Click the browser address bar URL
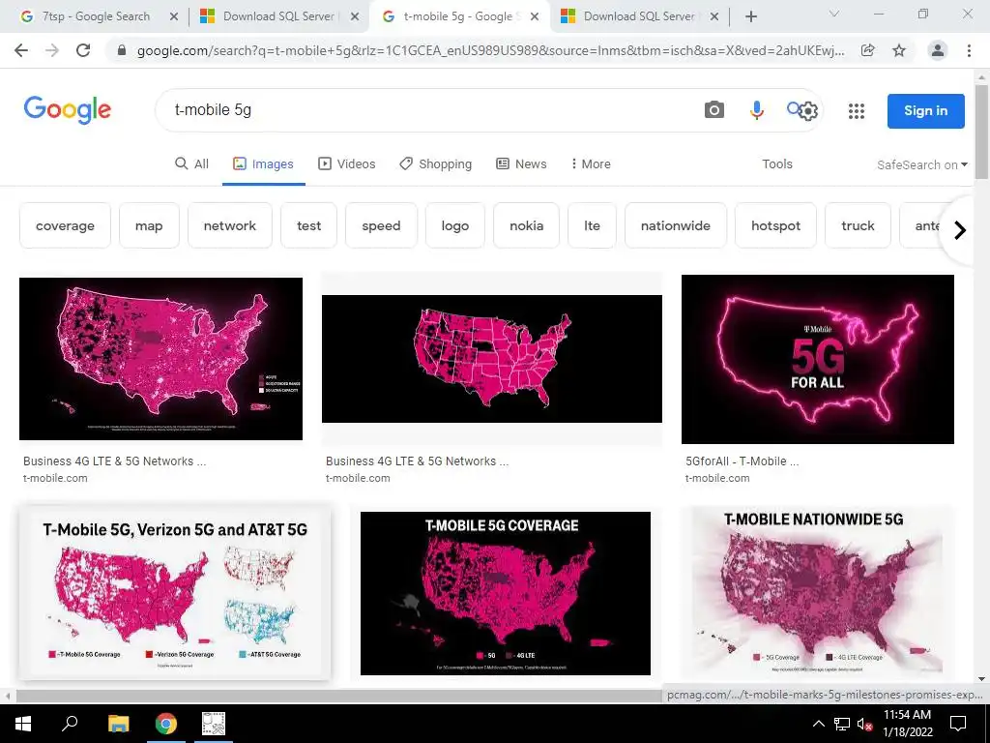The width and height of the screenshot is (990, 743). click(490, 50)
